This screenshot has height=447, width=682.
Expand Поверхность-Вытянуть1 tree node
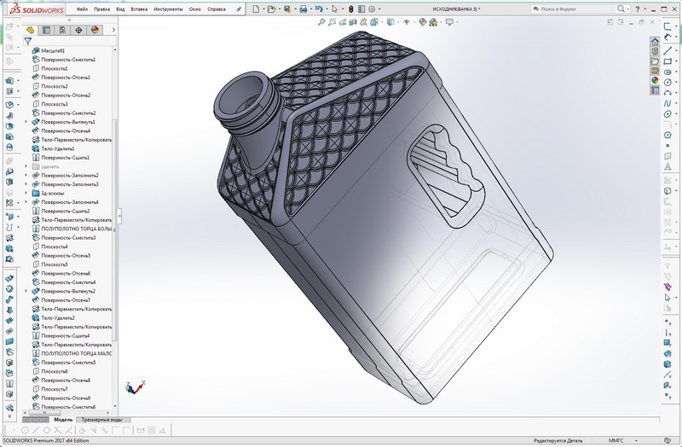click(x=26, y=122)
